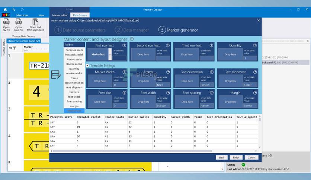Open help for Marker content layout designer
Image resolution: width=311 pixels, height=180 pixels.
132,39
